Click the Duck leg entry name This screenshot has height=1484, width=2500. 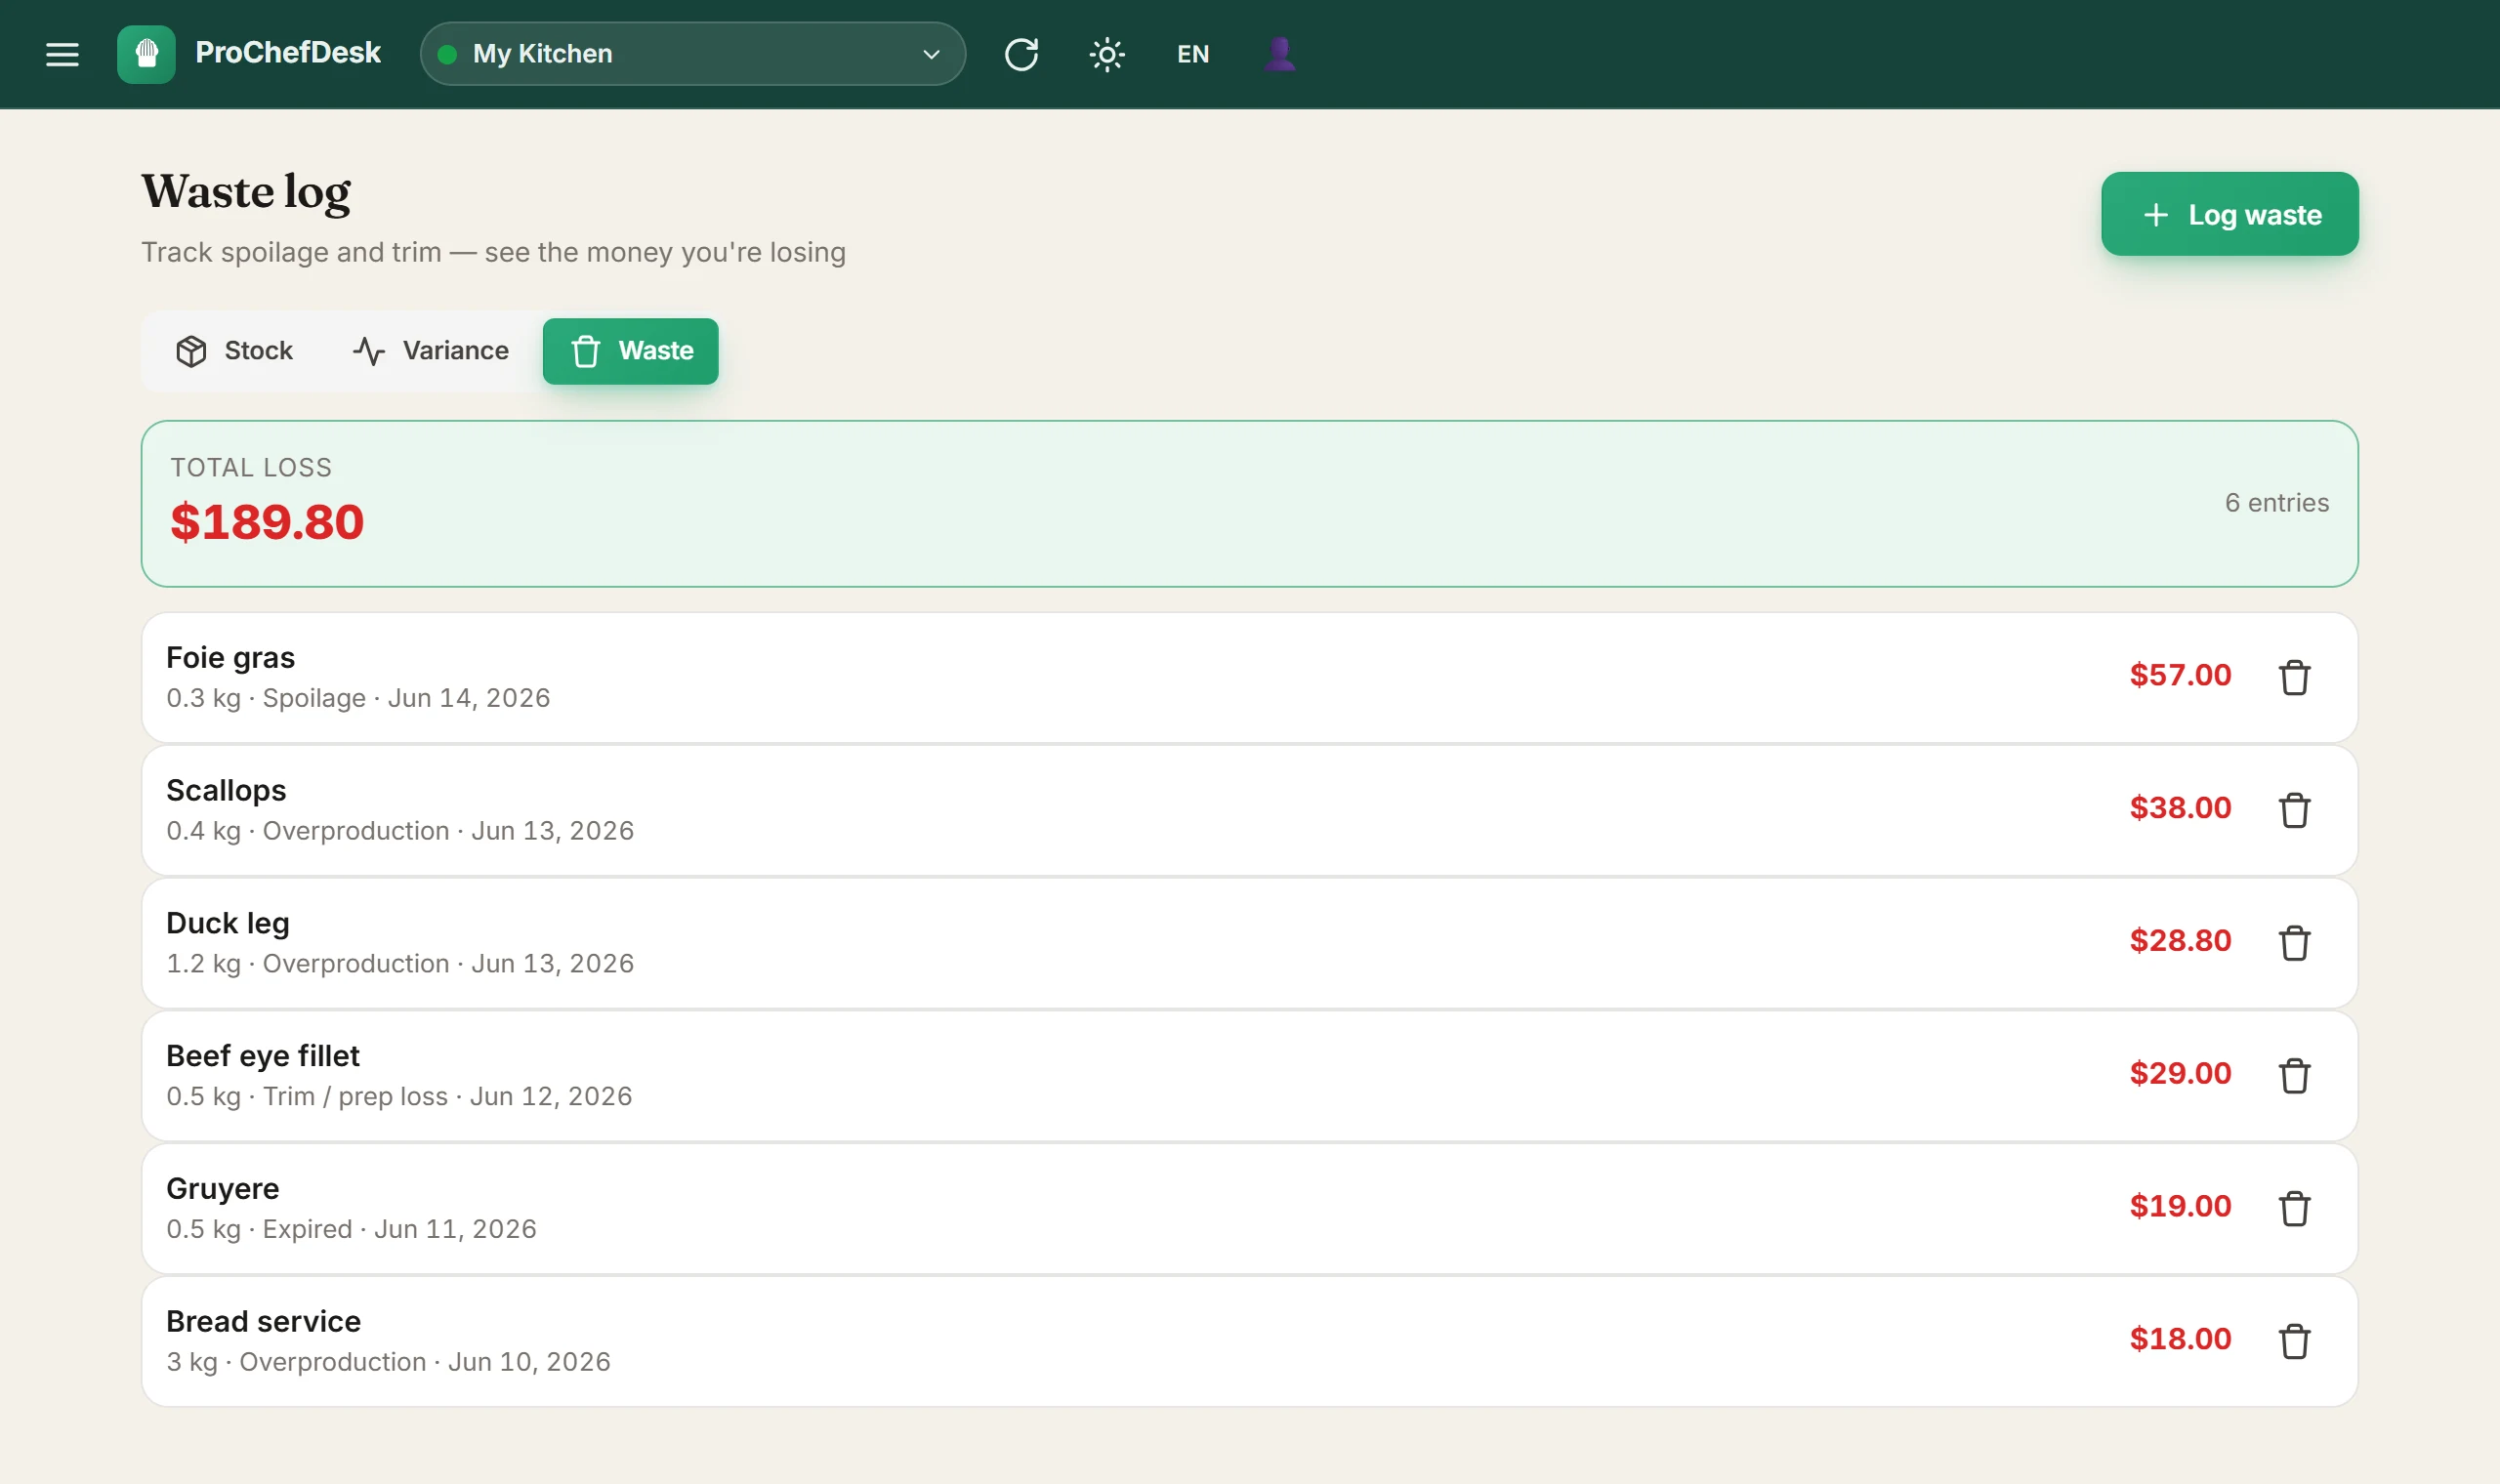tap(228, 923)
